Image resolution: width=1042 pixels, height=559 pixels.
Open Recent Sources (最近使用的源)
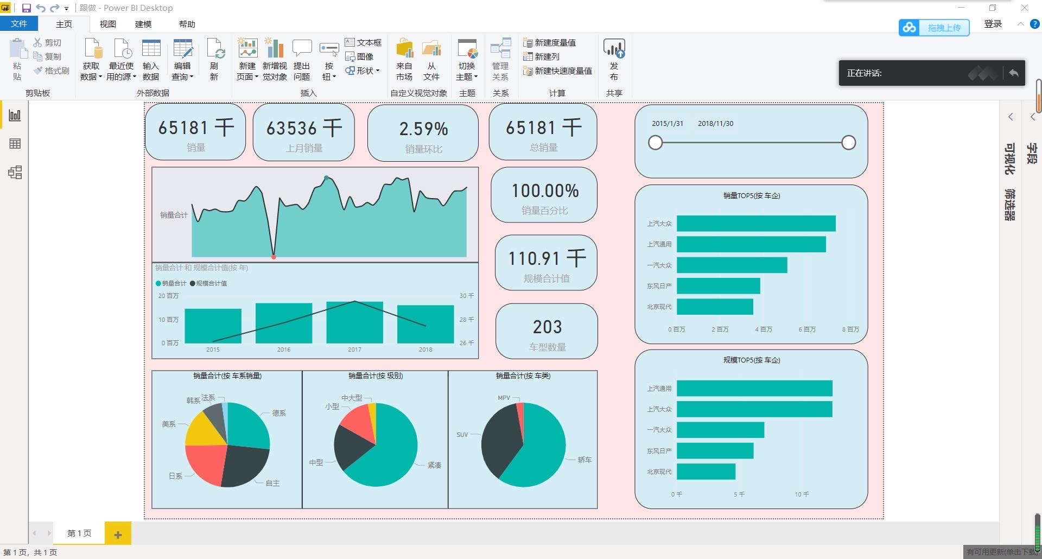point(121,60)
